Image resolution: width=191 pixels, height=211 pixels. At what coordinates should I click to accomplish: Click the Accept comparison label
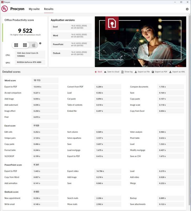(x=13, y=93)
